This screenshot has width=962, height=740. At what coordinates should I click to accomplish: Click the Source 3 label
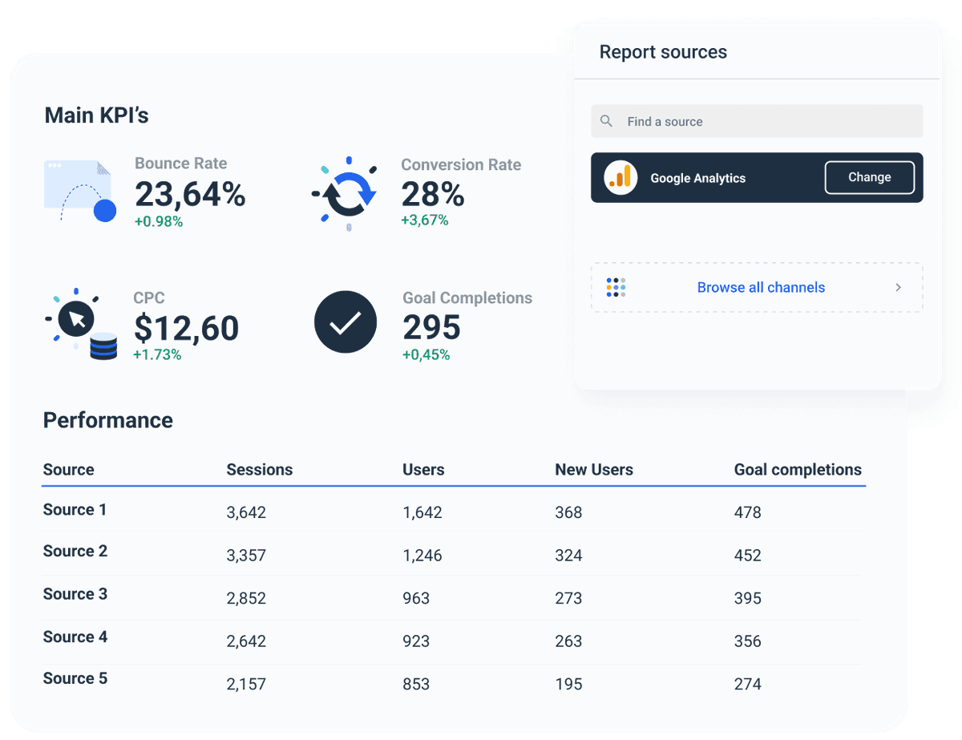pos(75,595)
